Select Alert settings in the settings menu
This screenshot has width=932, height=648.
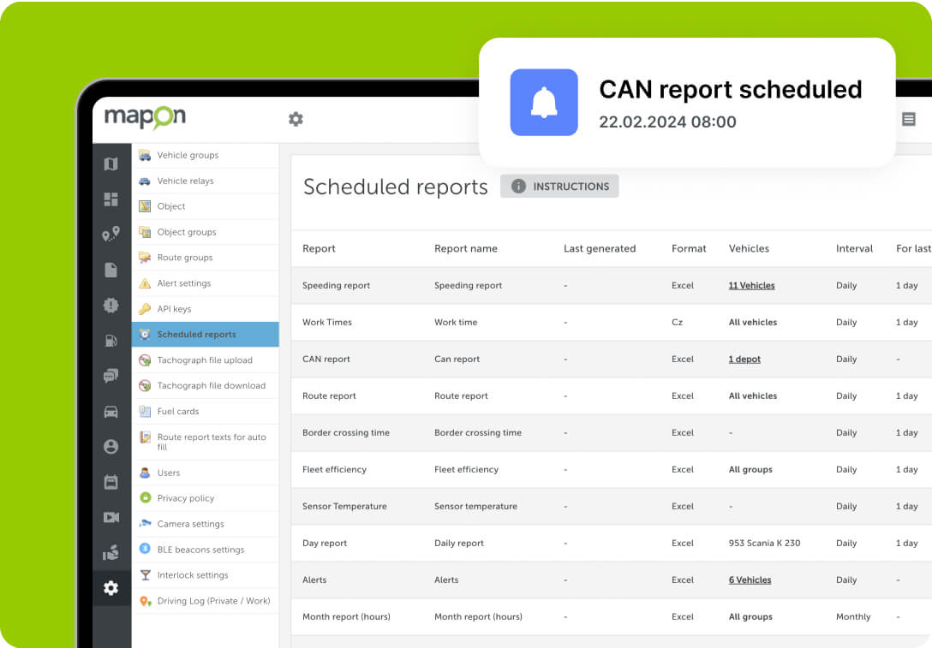183,283
